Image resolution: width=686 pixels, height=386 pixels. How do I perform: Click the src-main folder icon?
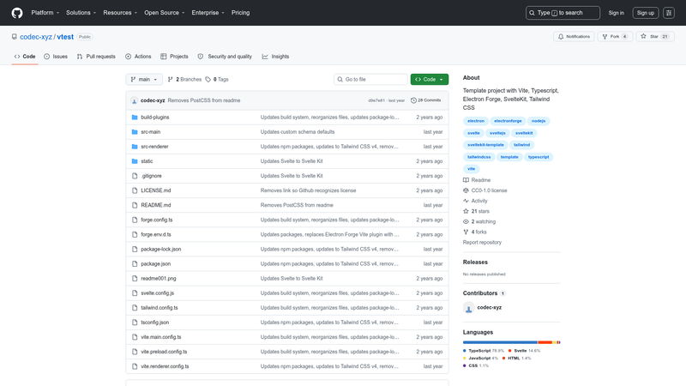(x=135, y=132)
